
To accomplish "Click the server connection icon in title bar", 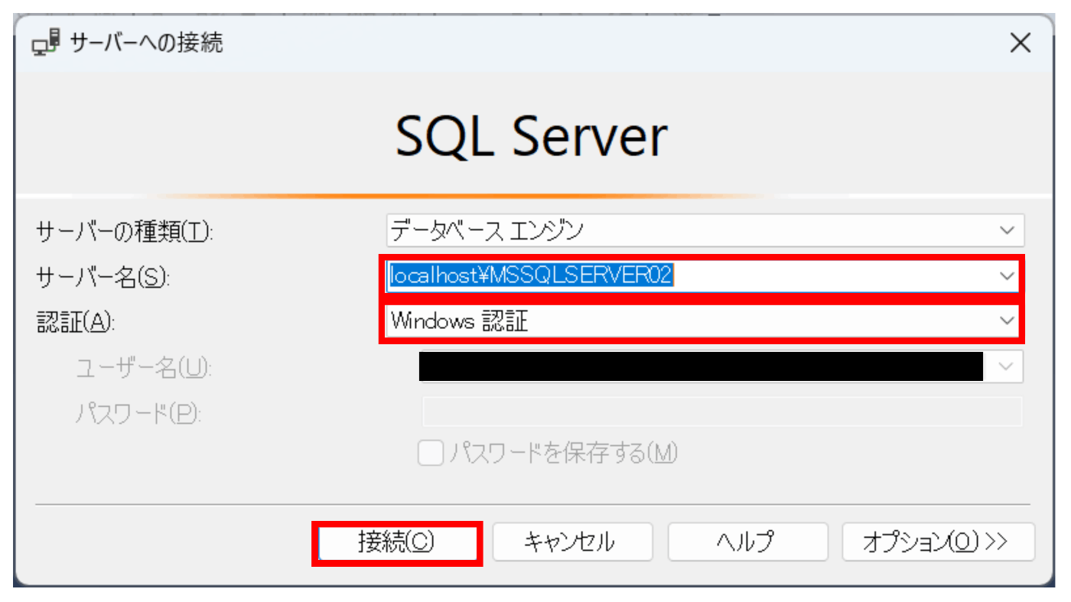I will point(47,43).
